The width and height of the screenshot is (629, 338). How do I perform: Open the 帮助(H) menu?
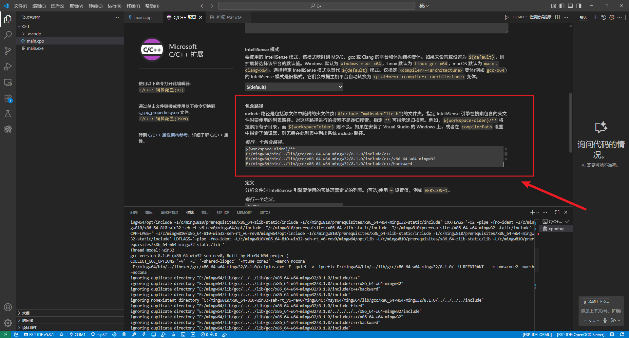(x=152, y=6)
